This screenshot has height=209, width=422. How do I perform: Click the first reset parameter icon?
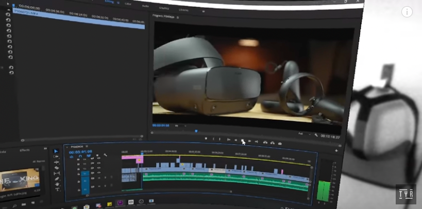[8, 14]
